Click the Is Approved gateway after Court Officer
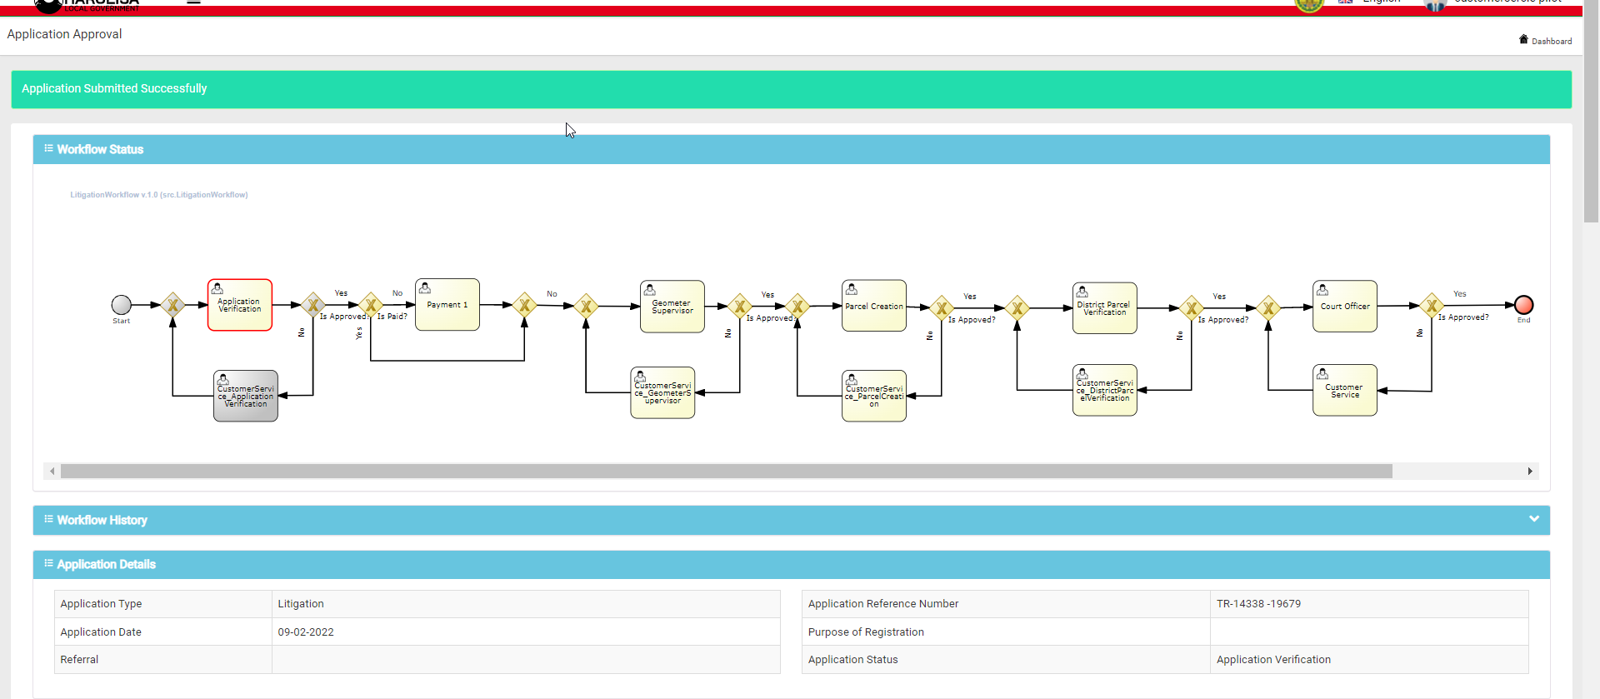1600x699 pixels. pos(1432,306)
